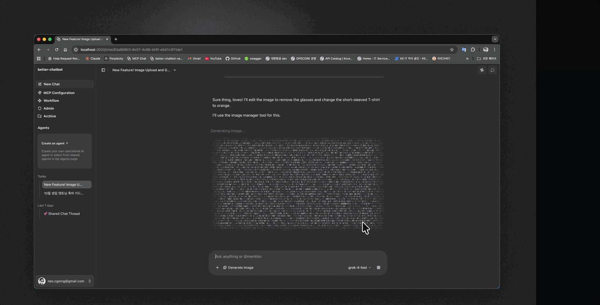
Task: Toggle the sidebar panel icon
Action: coord(103,70)
